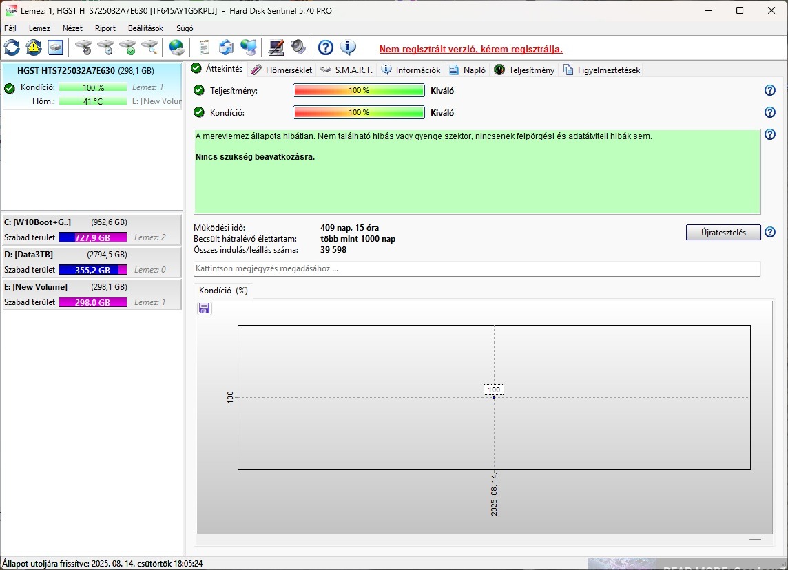Open the Lemez menu

click(39, 28)
